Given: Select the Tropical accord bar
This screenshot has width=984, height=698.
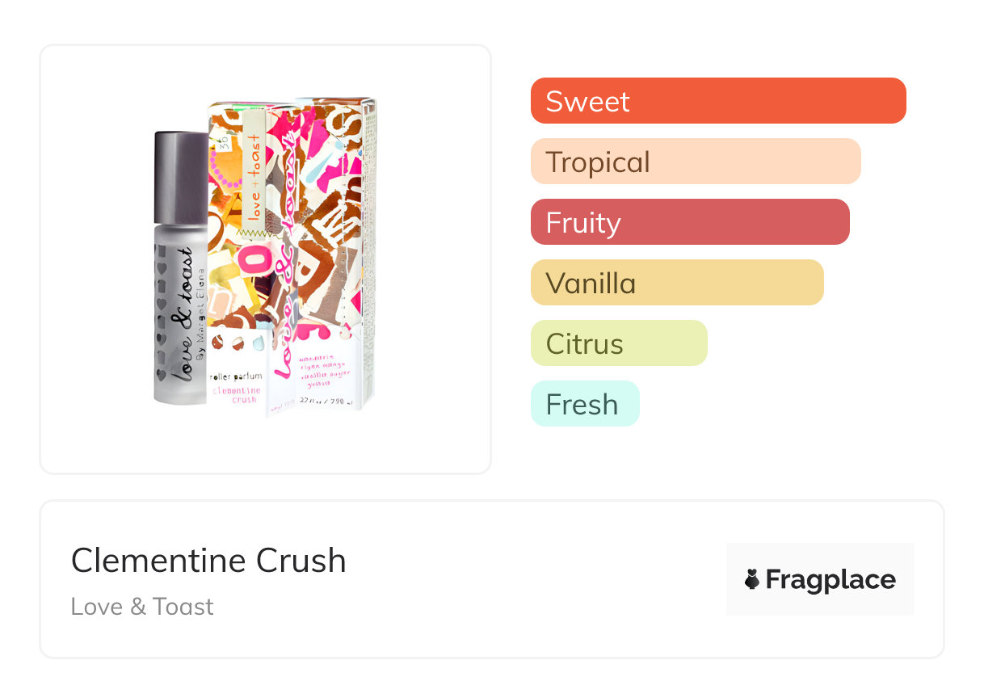Looking at the screenshot, I should point(695,162).
